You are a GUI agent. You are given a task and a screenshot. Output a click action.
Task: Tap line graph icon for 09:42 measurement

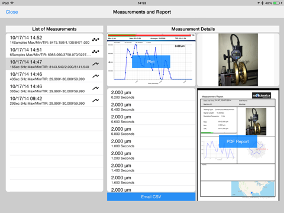click(x=96, y=101)
